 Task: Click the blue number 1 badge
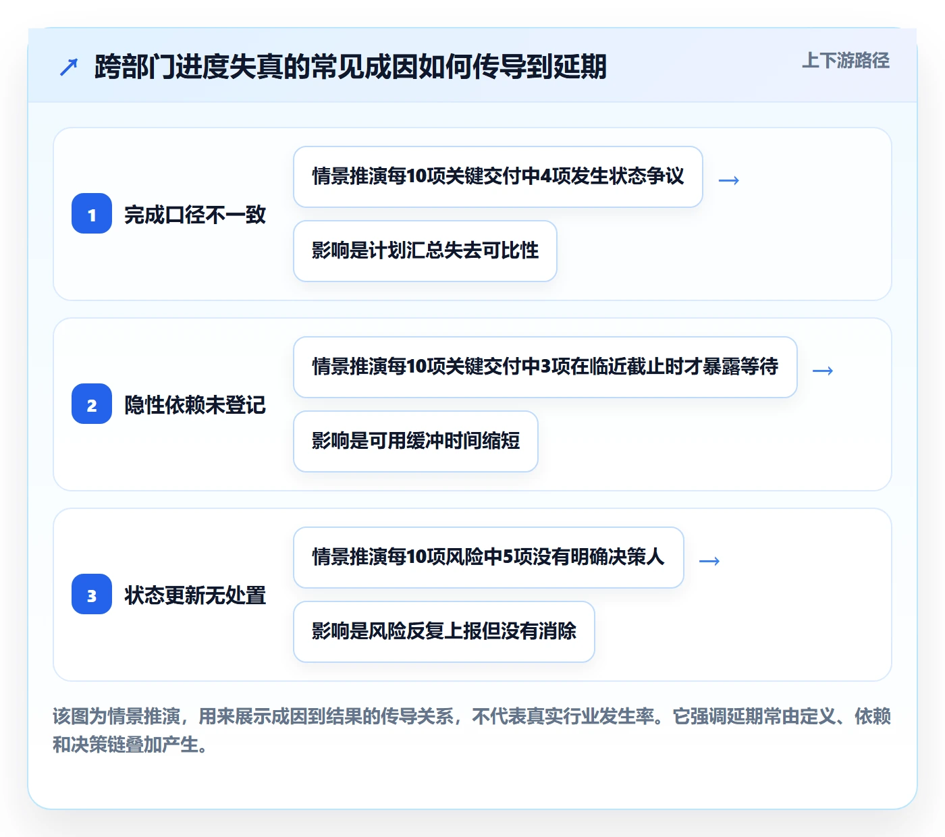click(x=92, y=214)
